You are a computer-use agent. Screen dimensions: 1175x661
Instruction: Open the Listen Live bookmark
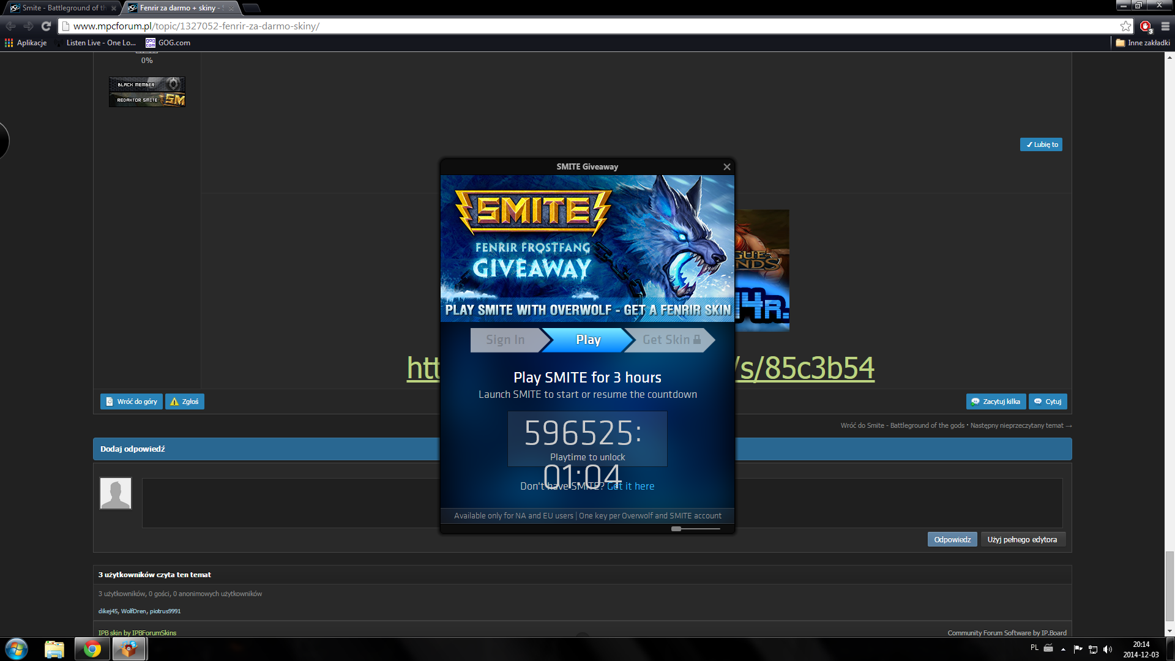point(95,43)
